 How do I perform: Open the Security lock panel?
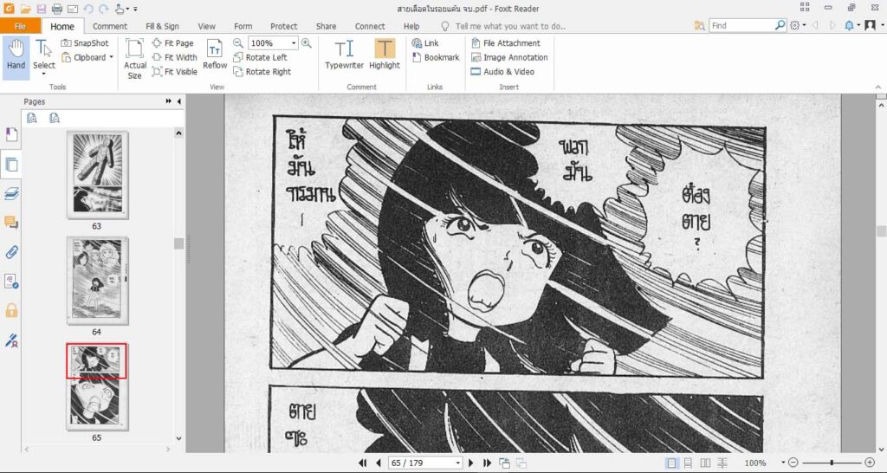coord(11,310)
